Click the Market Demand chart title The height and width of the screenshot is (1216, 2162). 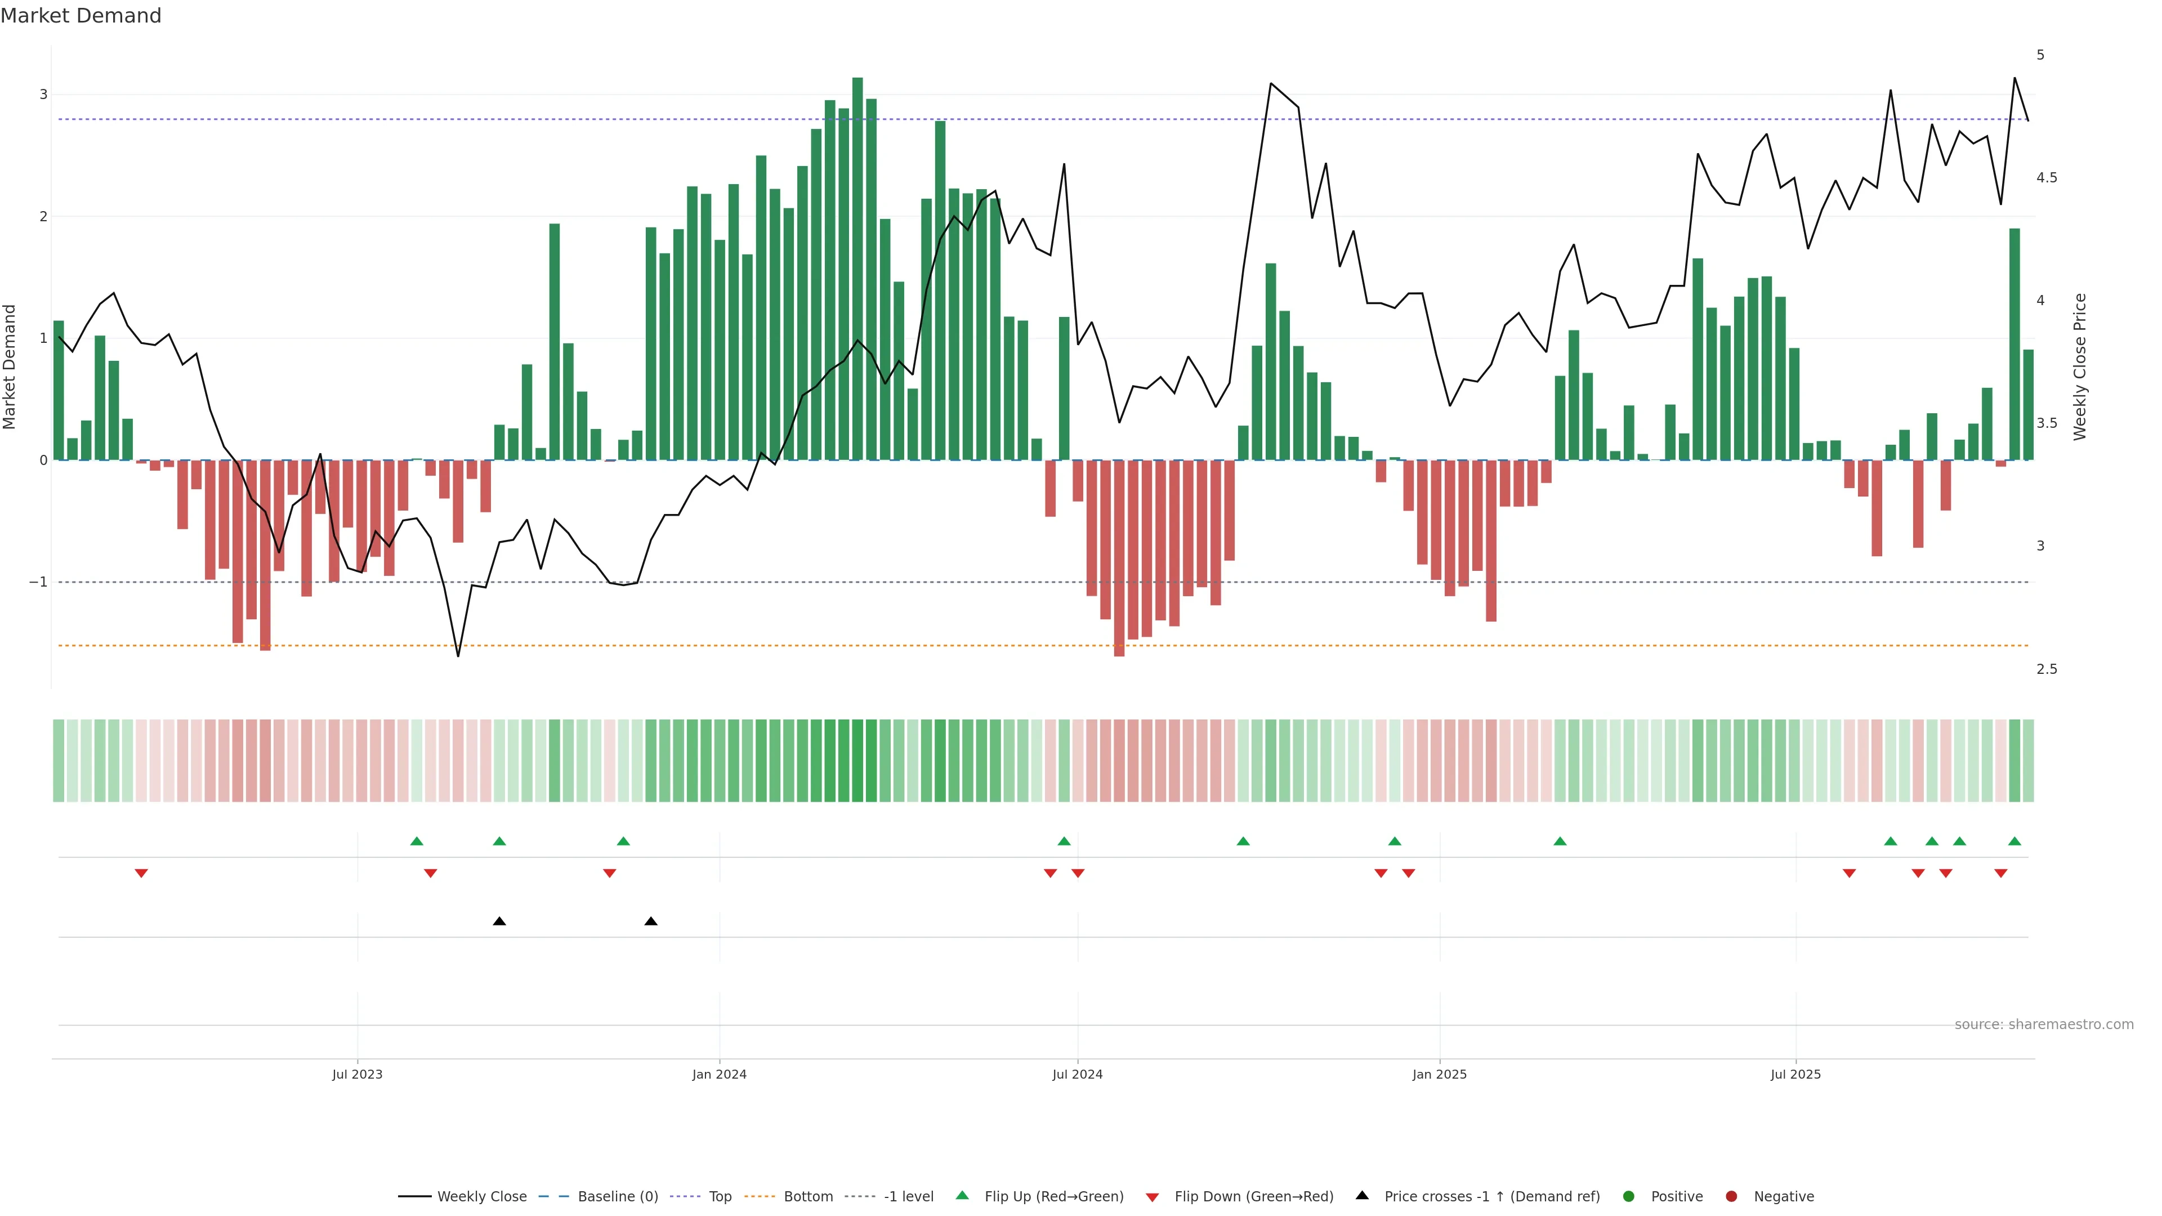point(81,16)
